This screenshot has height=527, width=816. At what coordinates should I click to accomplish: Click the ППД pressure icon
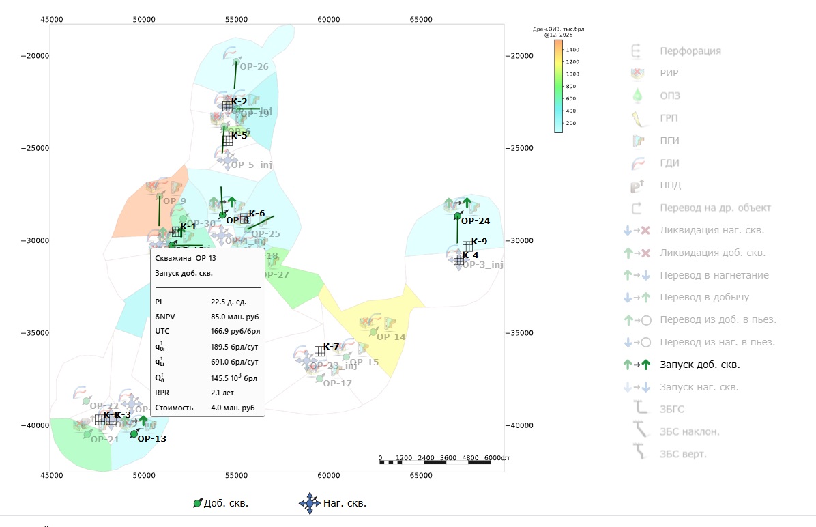(x=637, y=186)
